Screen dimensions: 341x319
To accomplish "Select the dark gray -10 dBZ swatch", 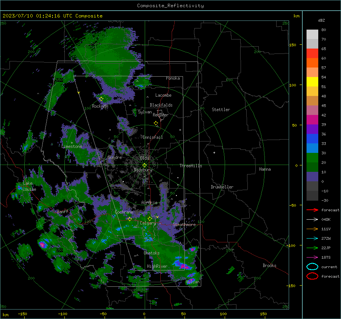I will pos(312,195).
